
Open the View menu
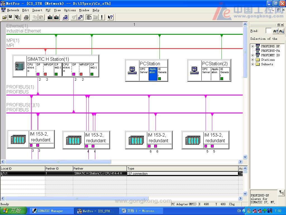pos(57,10)
